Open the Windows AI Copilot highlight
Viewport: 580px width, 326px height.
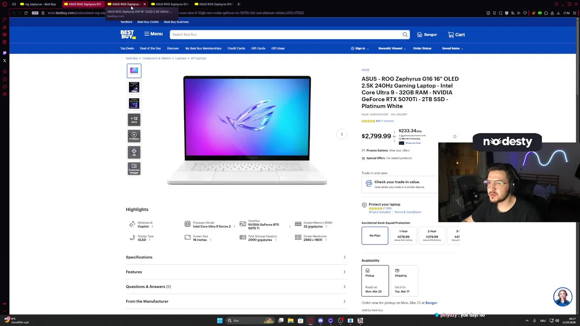(141, 225)
